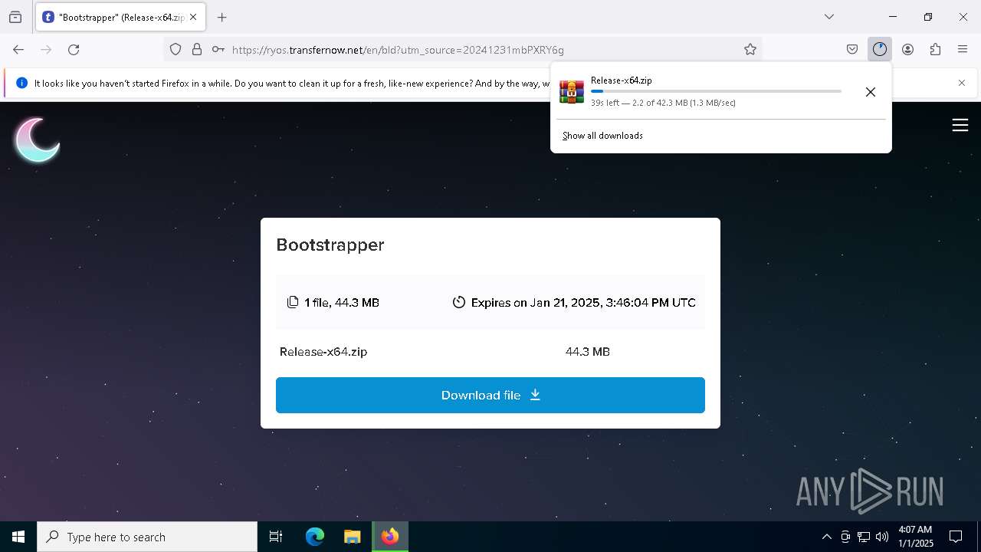This screenshot has height=552, width=981.
Task: Select the Bootstrapper browser tab
Action: pyautogui.click(x=120, y=17)
